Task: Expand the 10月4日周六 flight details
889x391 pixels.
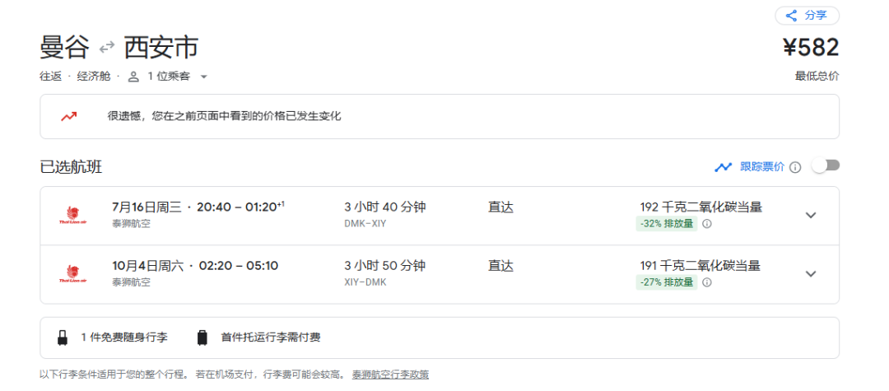Action: coord(811,273)
